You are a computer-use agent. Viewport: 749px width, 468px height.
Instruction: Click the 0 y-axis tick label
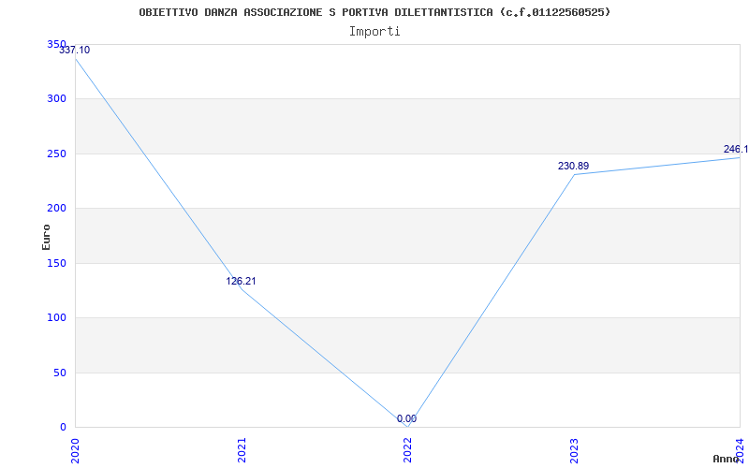[63, 427]
